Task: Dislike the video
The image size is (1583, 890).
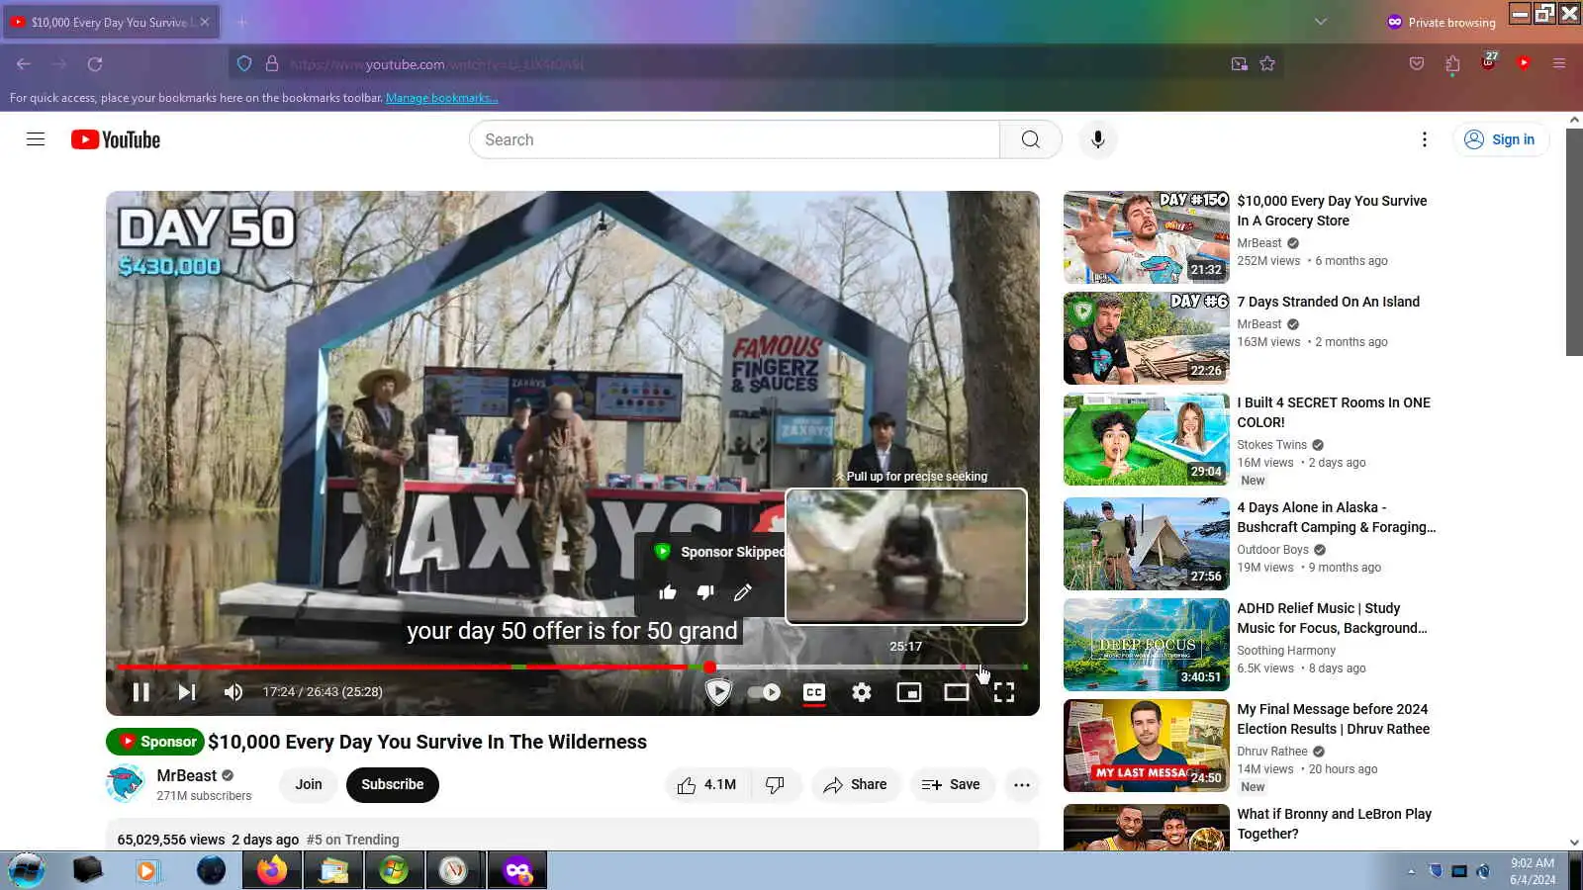Action: (776, 785)
